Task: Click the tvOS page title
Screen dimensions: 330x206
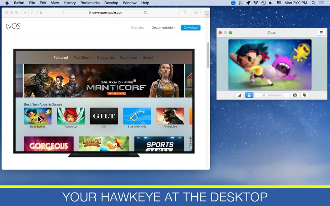Action: coord(13,26)
